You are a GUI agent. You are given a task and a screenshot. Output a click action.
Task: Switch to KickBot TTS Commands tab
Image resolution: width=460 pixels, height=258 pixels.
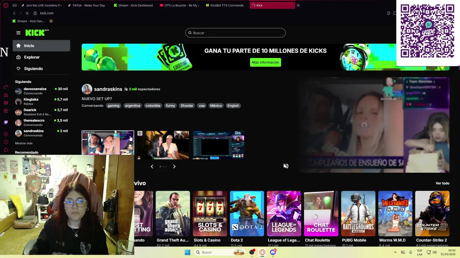point(225,5)
